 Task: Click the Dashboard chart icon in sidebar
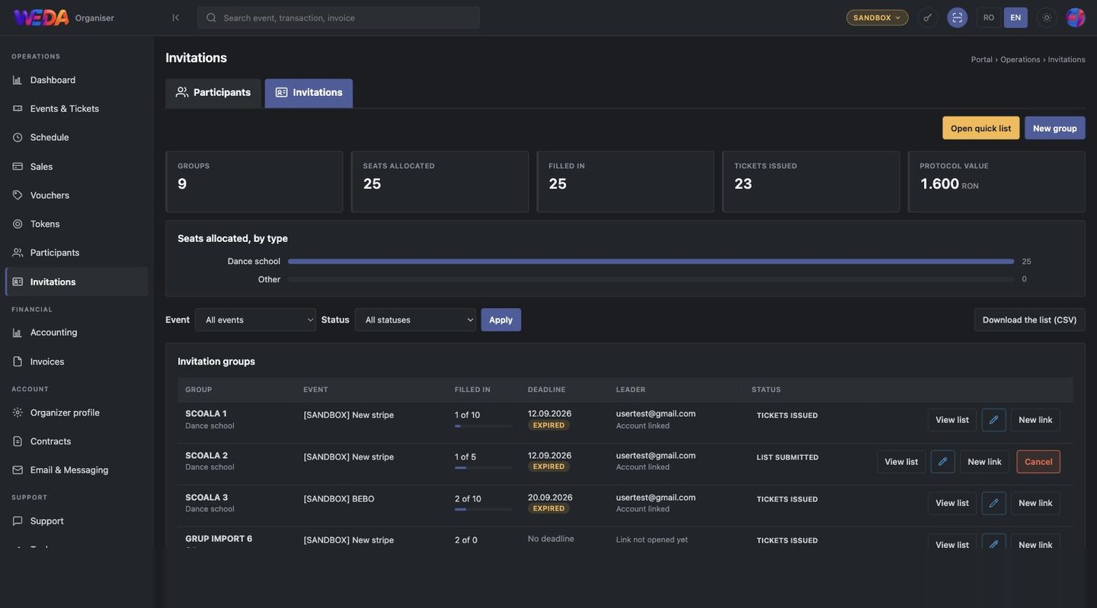(x=18, y=80)
